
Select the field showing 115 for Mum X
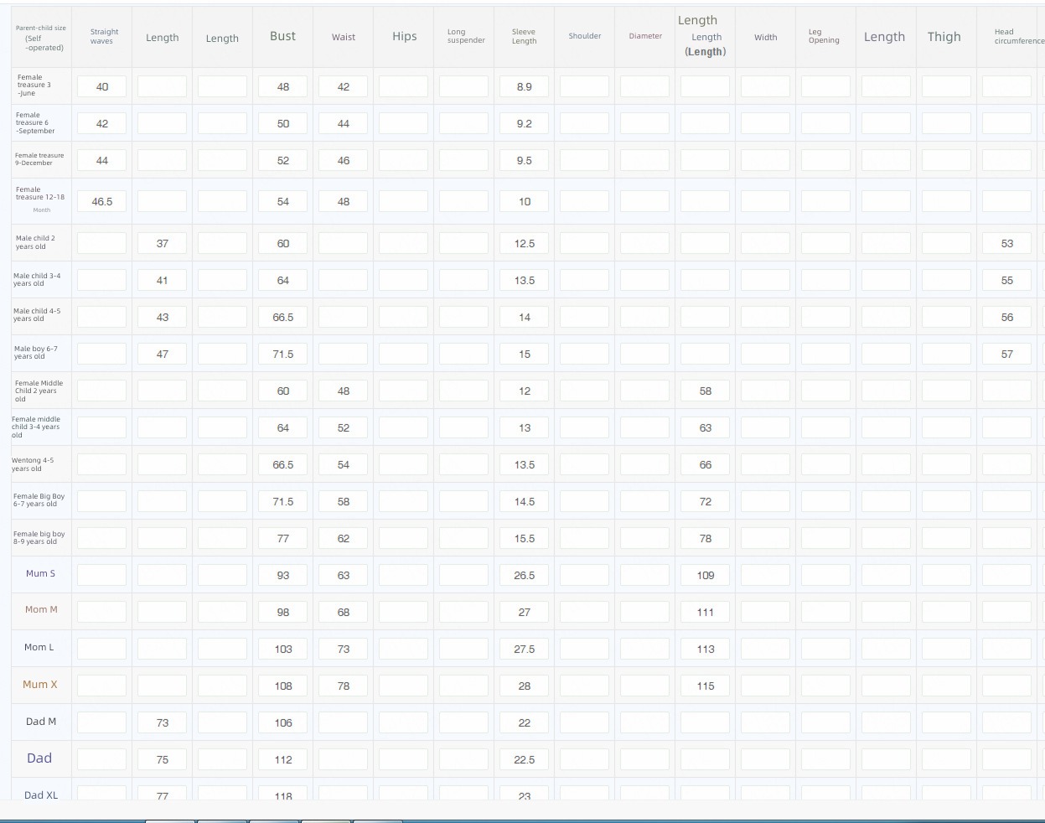click(706, 686)
